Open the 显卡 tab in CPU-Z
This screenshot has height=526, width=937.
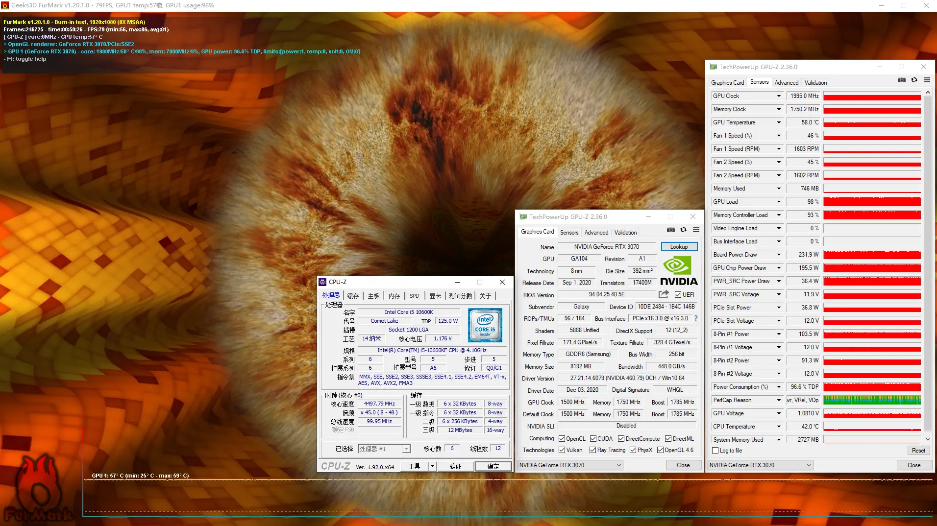click(x=435, y=296)
